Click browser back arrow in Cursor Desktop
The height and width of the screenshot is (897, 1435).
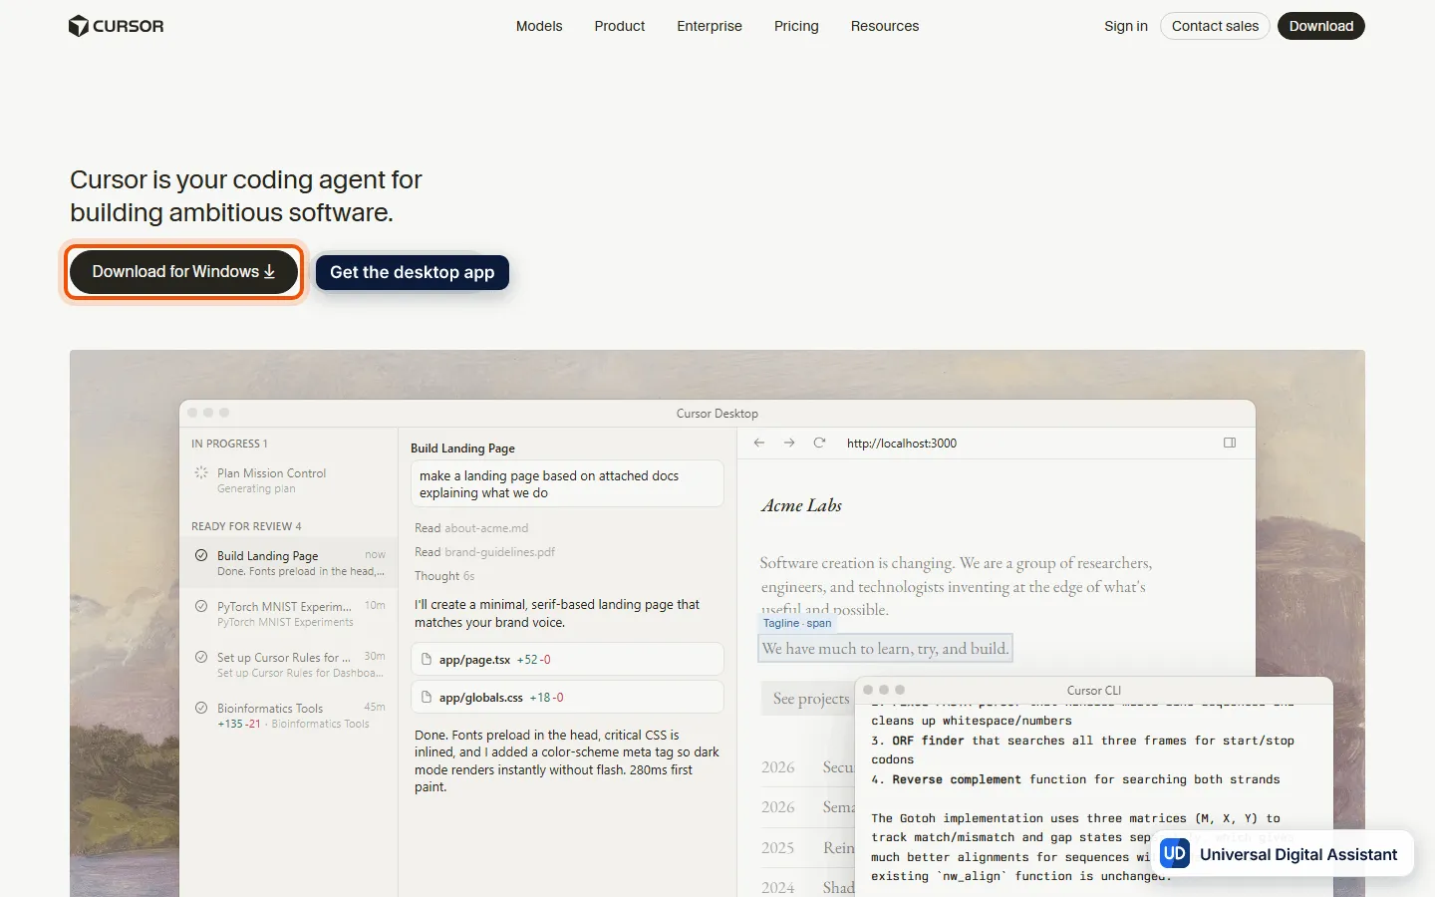[759, 443]
